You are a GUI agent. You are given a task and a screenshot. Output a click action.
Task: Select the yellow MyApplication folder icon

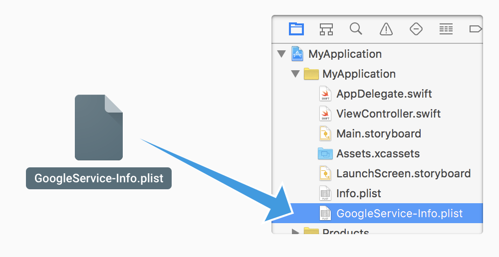311,74
